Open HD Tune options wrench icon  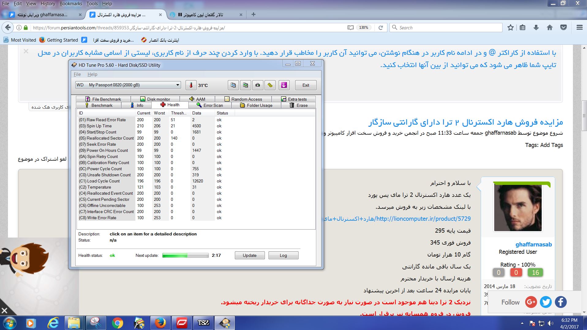(x=270, y=85)
